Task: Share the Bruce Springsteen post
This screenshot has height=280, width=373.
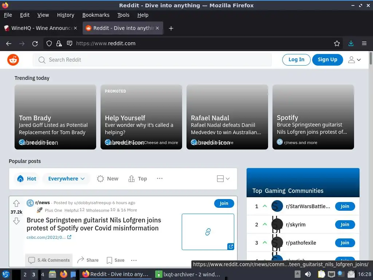Action: coord(88,260)
